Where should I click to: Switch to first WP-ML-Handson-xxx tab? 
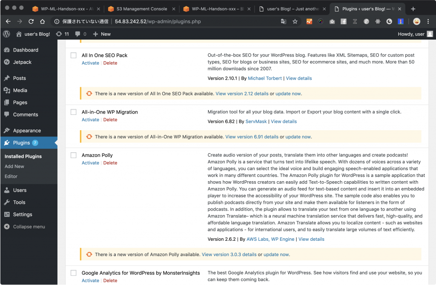tap(66, 9)
